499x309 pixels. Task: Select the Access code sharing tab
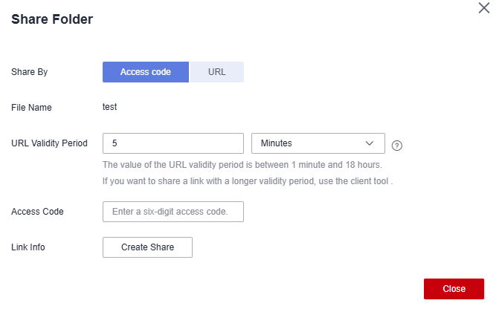pyautogui.click(x=146, y=72)
